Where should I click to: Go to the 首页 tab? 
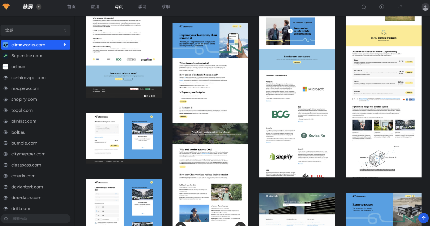point(71,7)
